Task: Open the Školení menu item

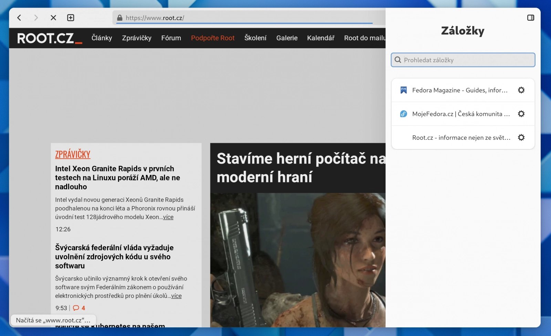Action: click(256, 38)
